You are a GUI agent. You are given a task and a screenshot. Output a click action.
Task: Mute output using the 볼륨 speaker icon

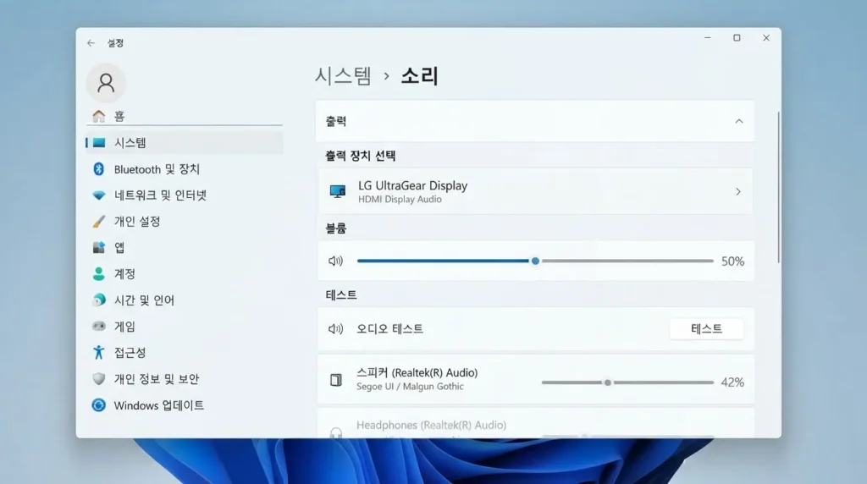tap(335, 261)
